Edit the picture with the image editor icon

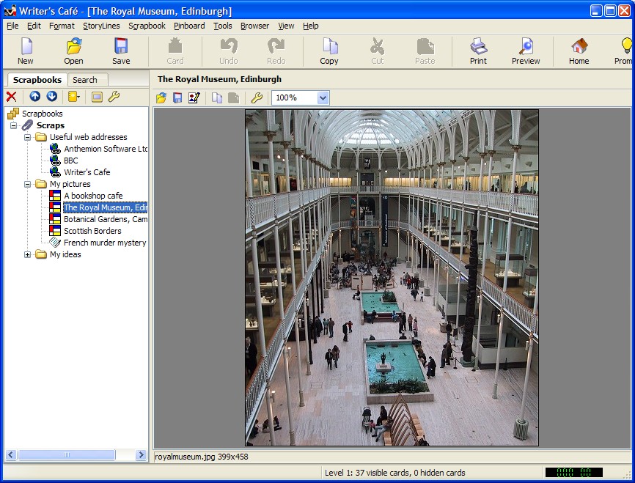(x=193, y=97)
